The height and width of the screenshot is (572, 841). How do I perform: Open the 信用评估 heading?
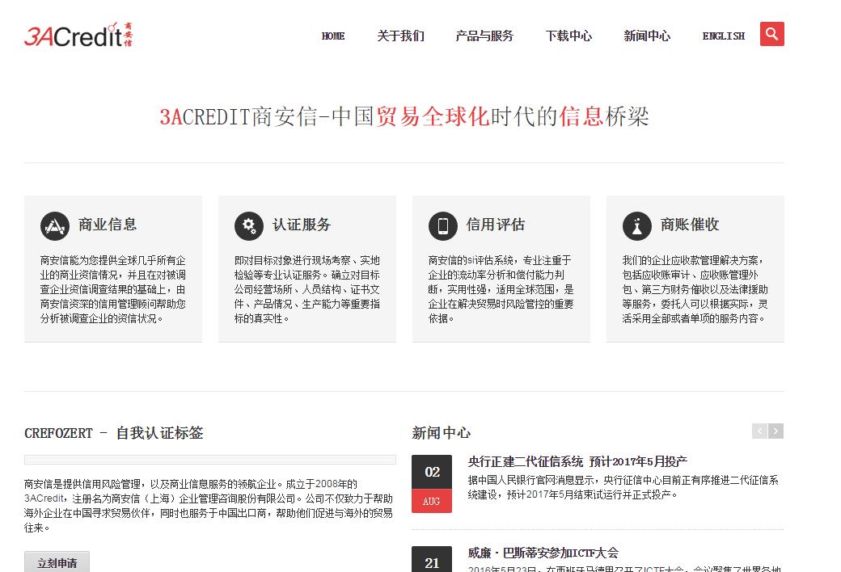click(x=496, y=225)
